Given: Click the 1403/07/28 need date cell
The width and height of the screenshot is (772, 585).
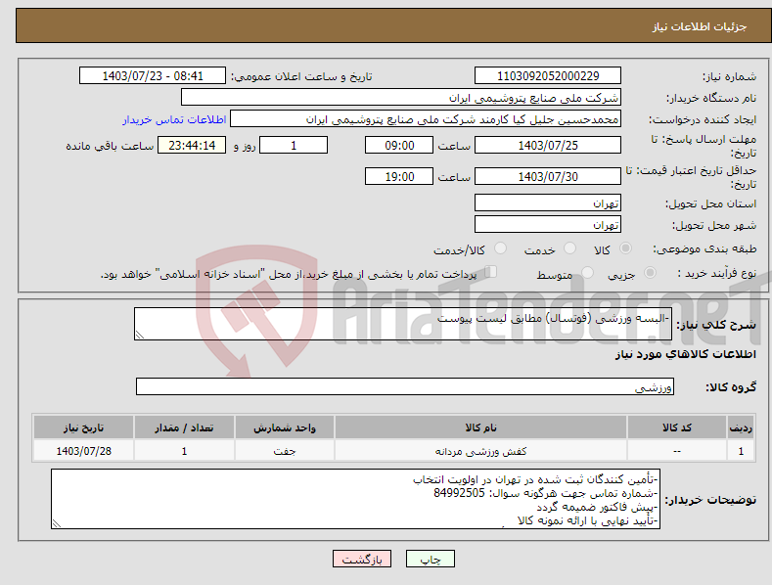Looking at the screenshot, I should (83, 451).
